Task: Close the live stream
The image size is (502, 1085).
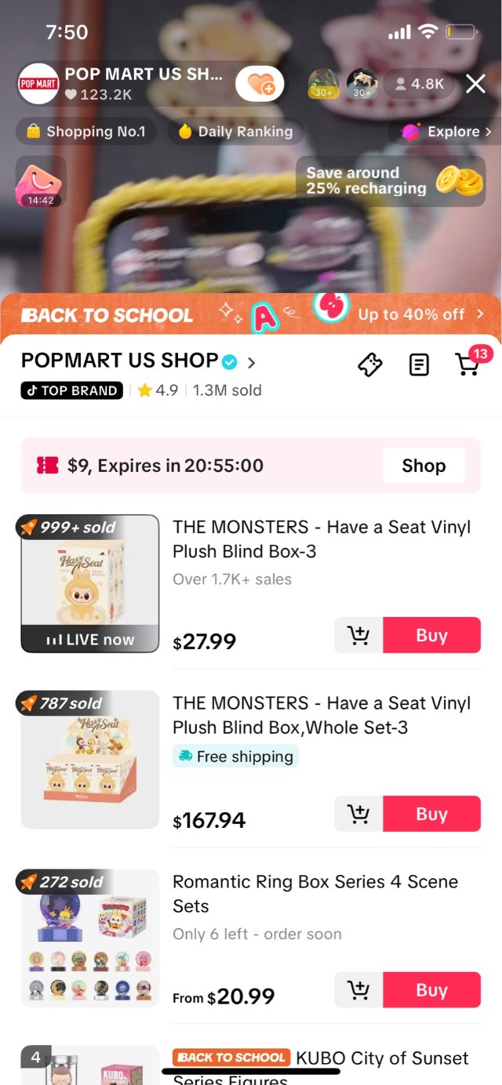Action: [475, 84]
